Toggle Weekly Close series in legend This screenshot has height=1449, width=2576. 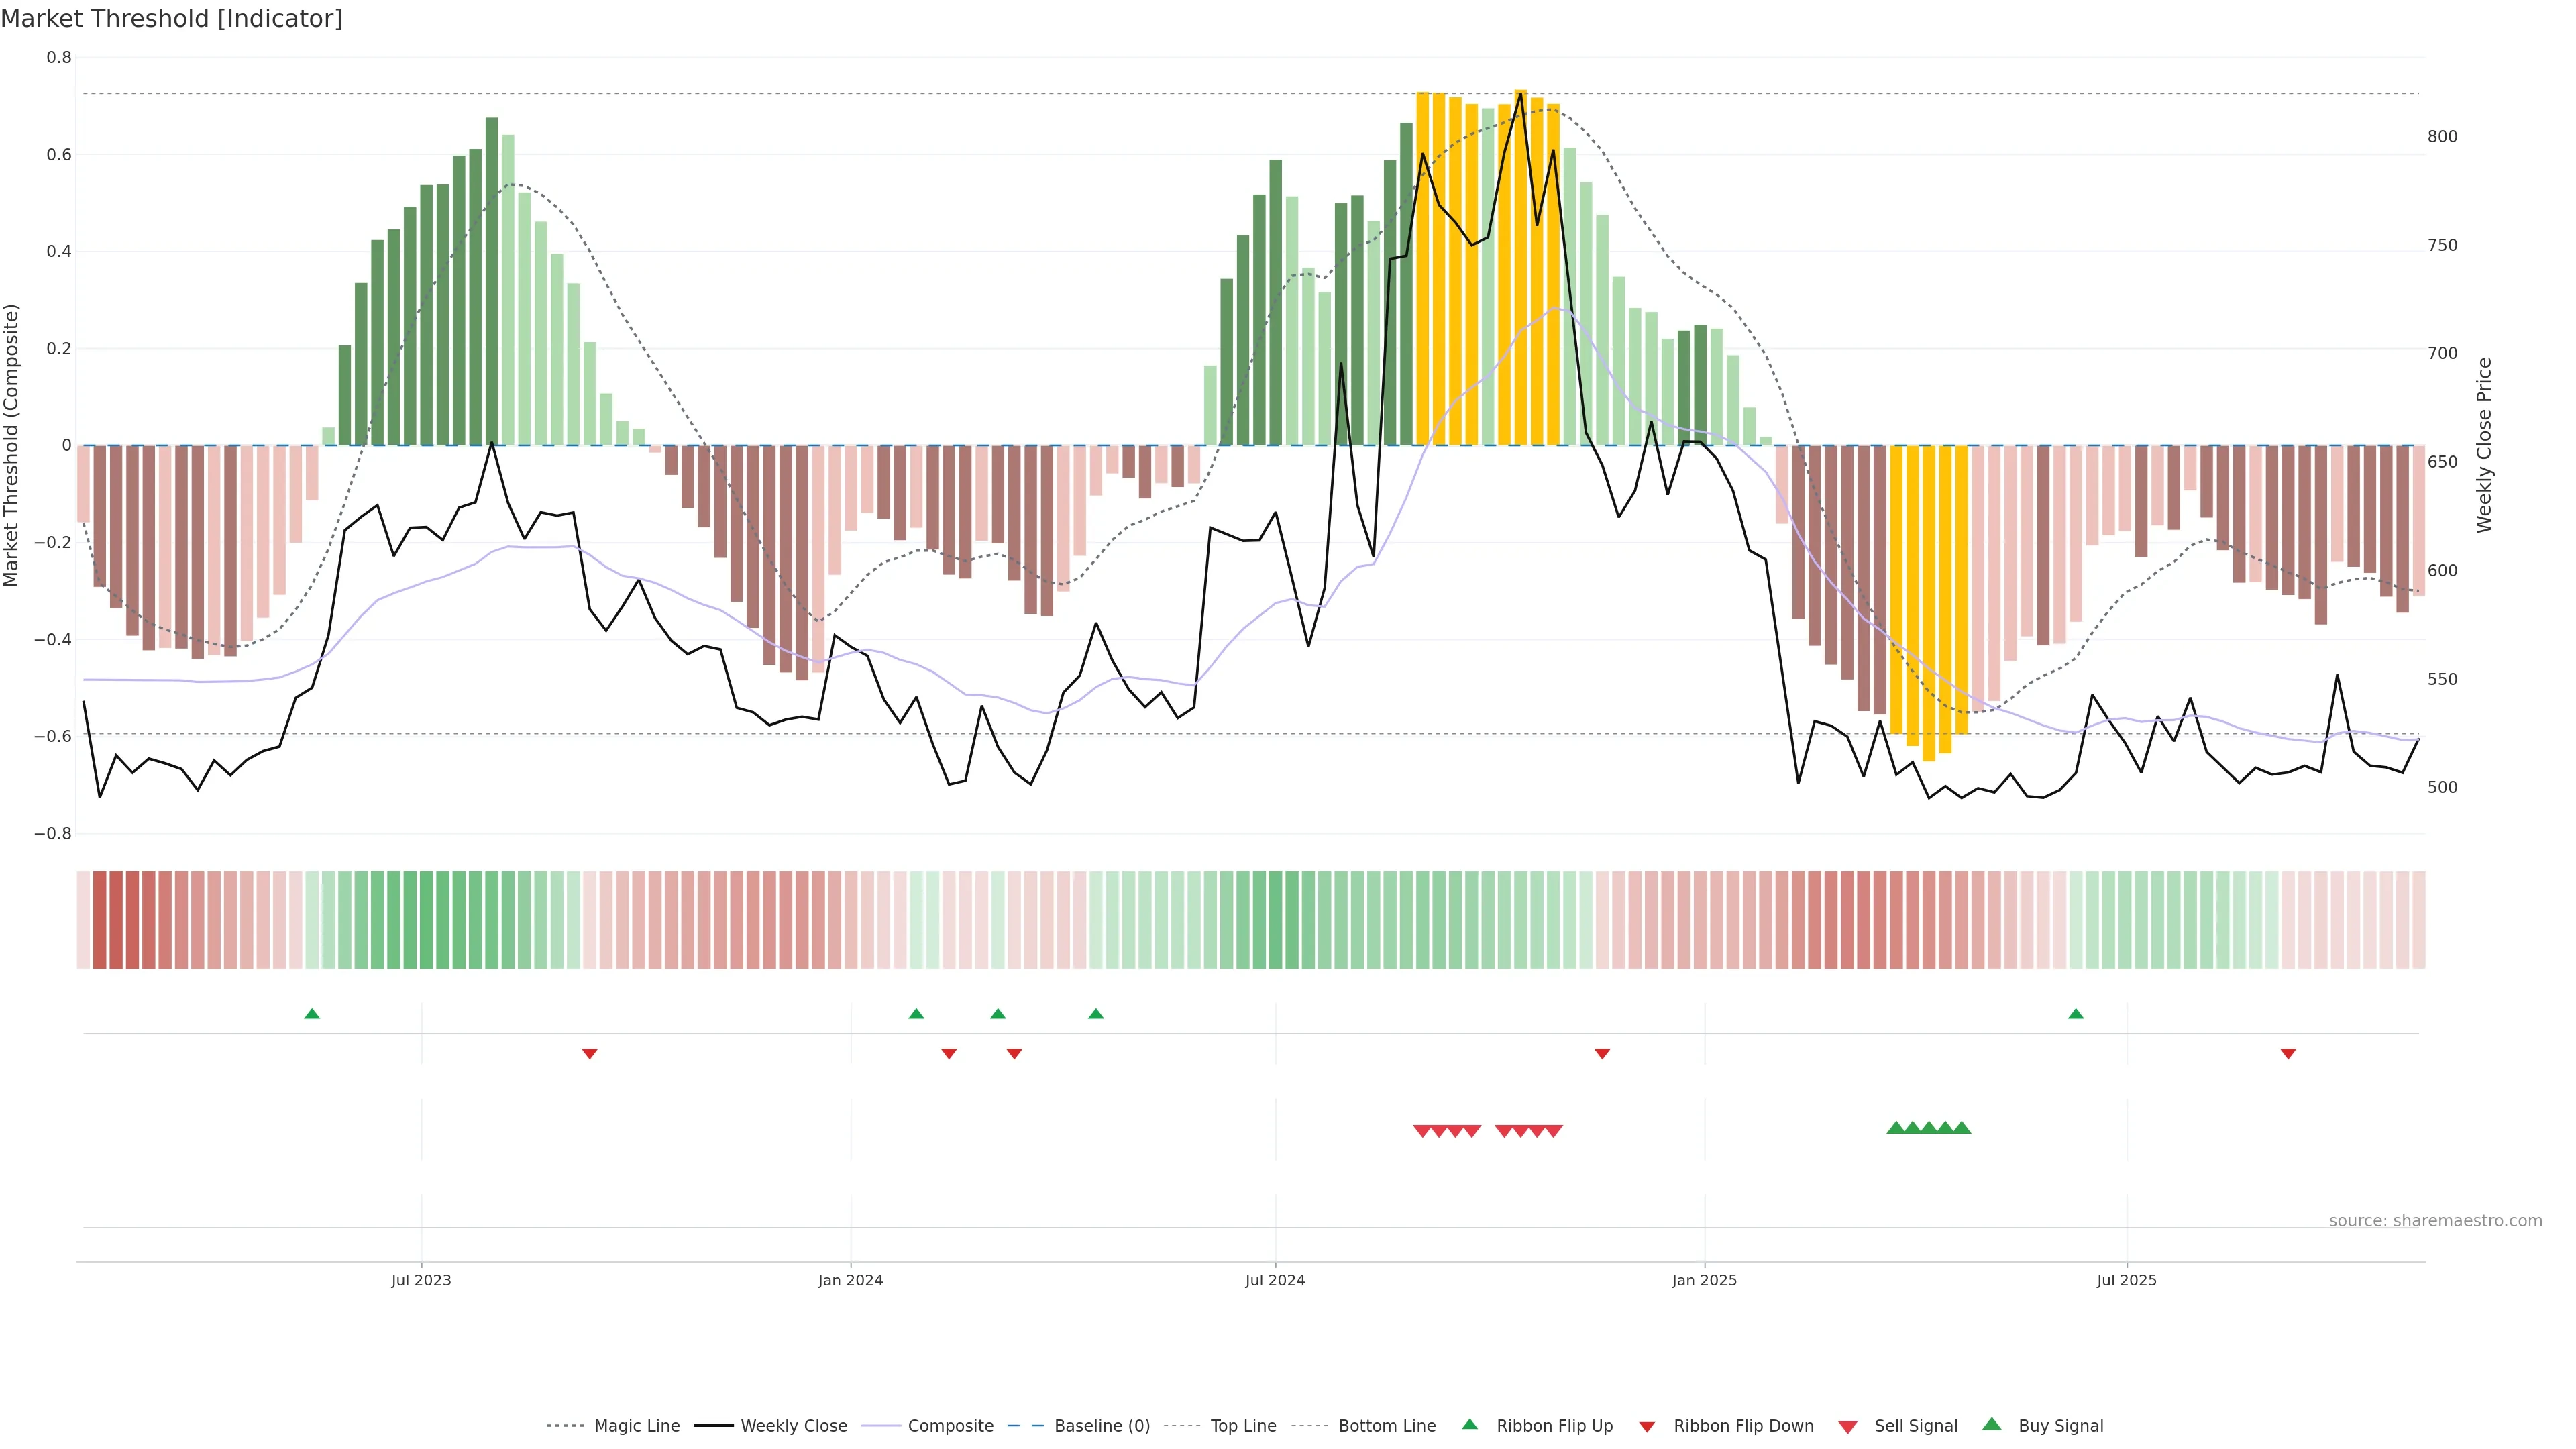click(793, 1426)
